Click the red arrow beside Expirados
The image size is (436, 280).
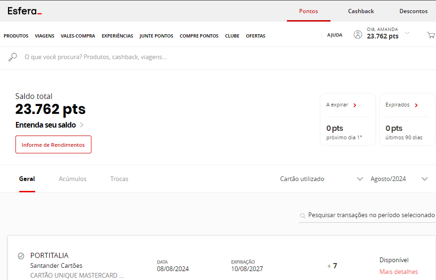pyautogui.click(x=416, y=105)
